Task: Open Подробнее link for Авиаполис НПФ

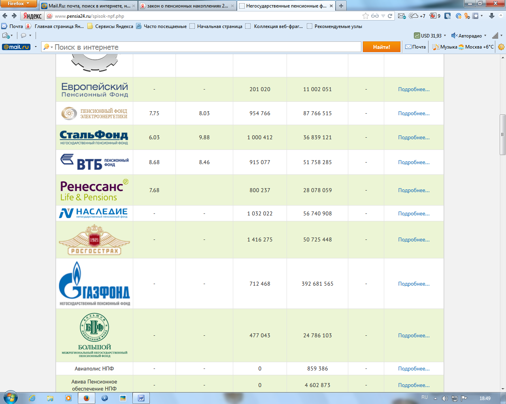Action: pos(413,368)
